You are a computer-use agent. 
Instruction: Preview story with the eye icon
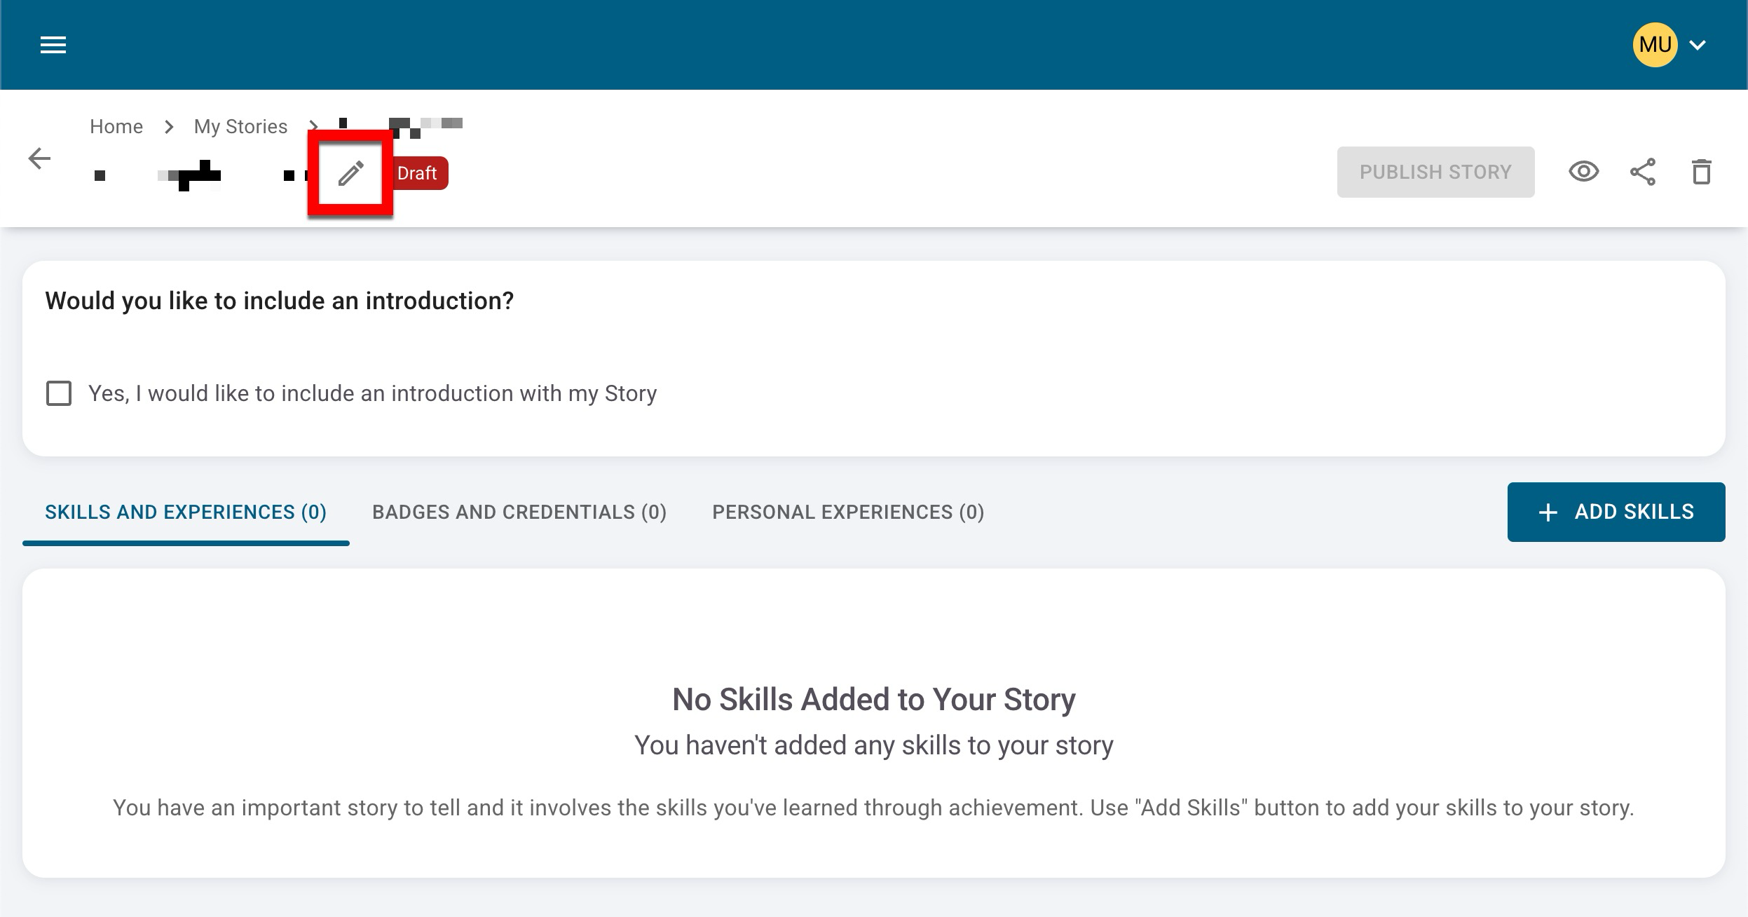(x=1583, y=172)
